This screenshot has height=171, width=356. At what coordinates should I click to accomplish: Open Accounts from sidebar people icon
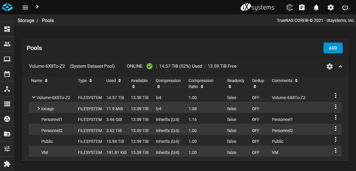(x=7, y=44)
